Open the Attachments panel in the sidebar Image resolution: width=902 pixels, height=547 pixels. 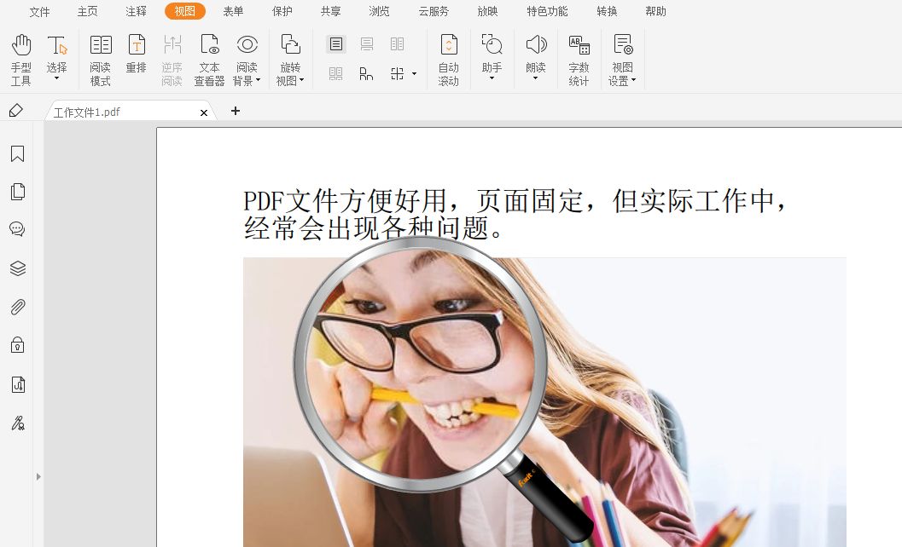(19, 307)
